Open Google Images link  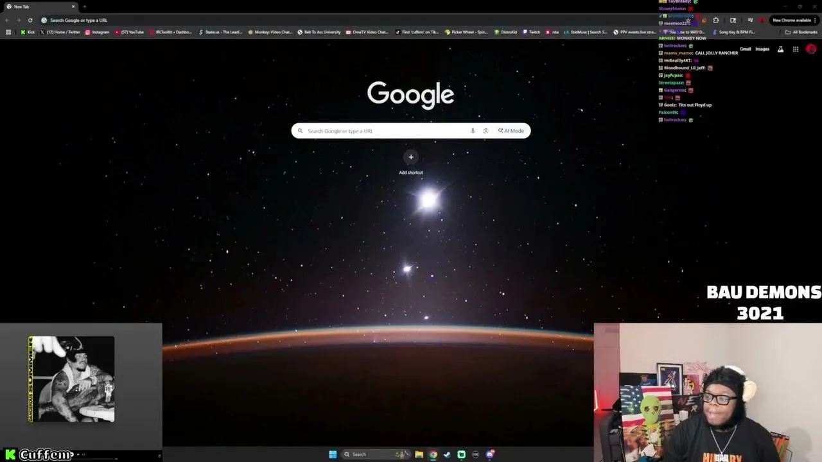coord(762,49)
